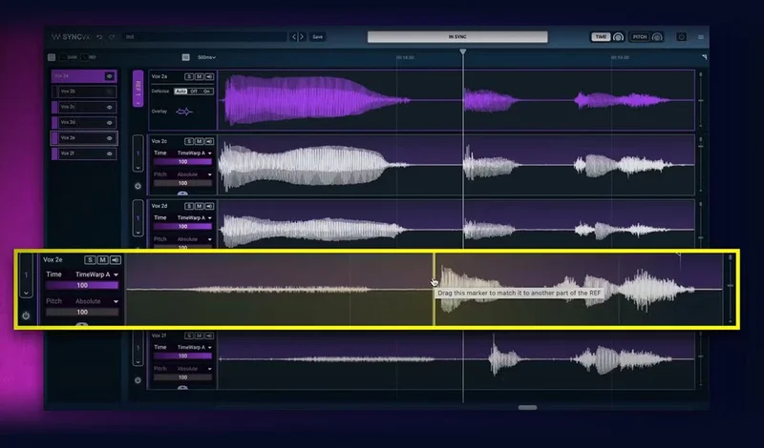Click power icon beside Vox 2f
This screenshot has width=764, height=448.
pyautogui.click(x=138, y=380)
